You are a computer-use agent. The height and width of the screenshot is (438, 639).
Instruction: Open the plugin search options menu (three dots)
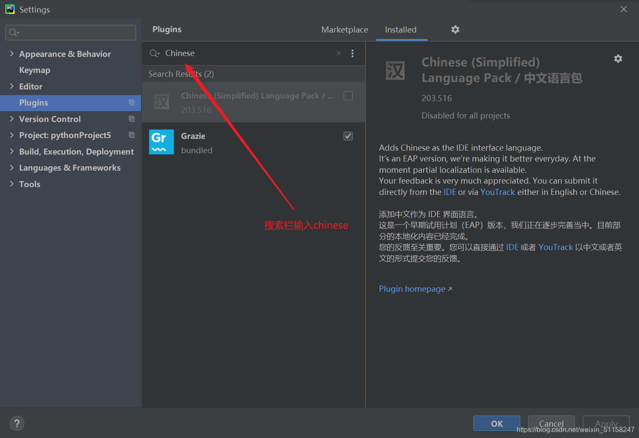(352, 53)
